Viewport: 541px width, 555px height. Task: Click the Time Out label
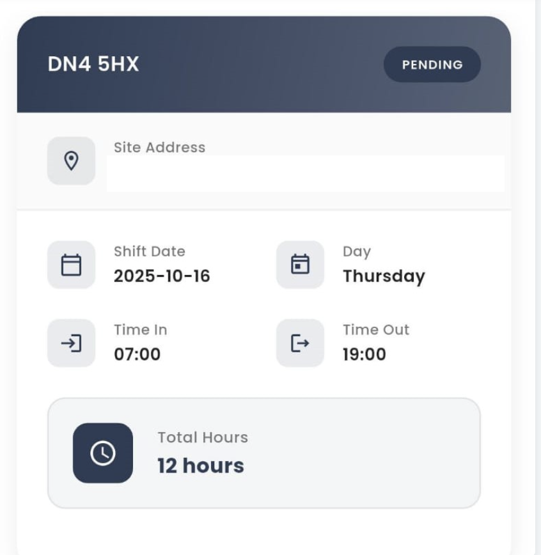(x=375, y=330)
